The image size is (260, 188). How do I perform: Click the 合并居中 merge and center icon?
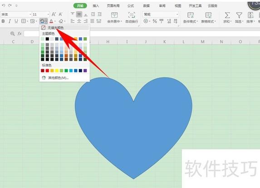[x=114, y=15]
